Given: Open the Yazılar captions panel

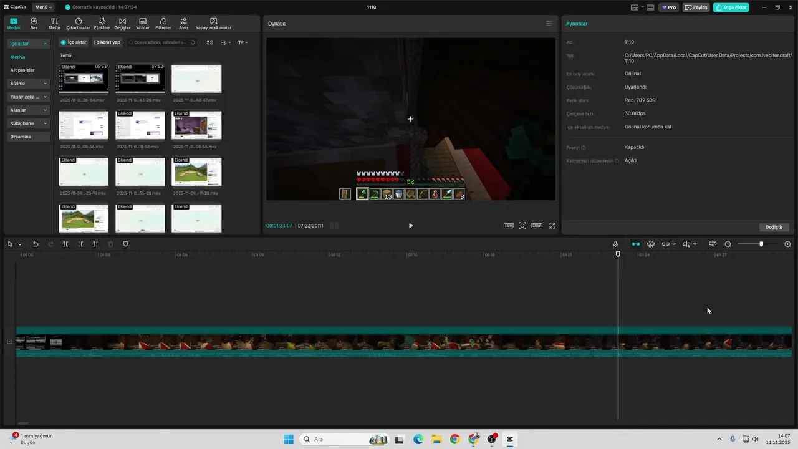Looking at the screenshot, I should pos(143,24).
